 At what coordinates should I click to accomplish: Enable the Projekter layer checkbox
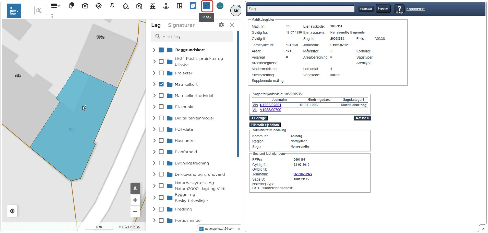coord(161,73)
